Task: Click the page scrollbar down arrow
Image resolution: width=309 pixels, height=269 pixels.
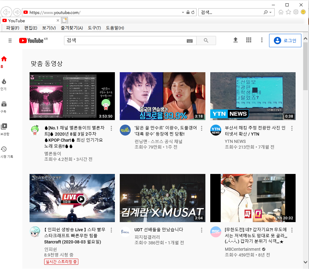Action: point(305,262)
